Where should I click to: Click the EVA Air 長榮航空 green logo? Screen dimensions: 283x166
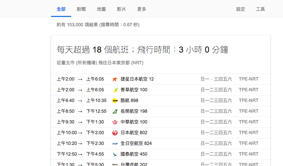click(115, 111)
